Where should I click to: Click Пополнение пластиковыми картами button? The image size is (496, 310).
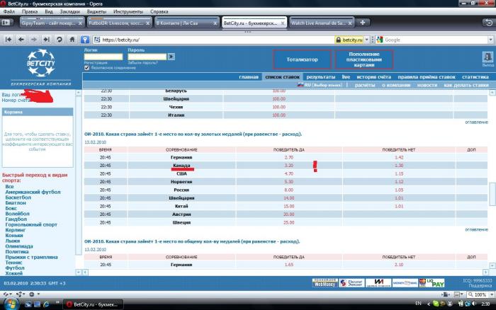[364, 59]
